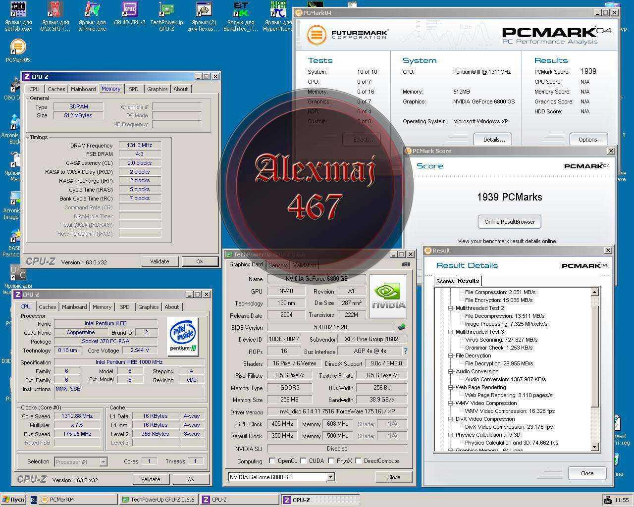The image size is (634, 507).
Task: Switch to PCMark04 in the taskbar
Action: (78, 500)
